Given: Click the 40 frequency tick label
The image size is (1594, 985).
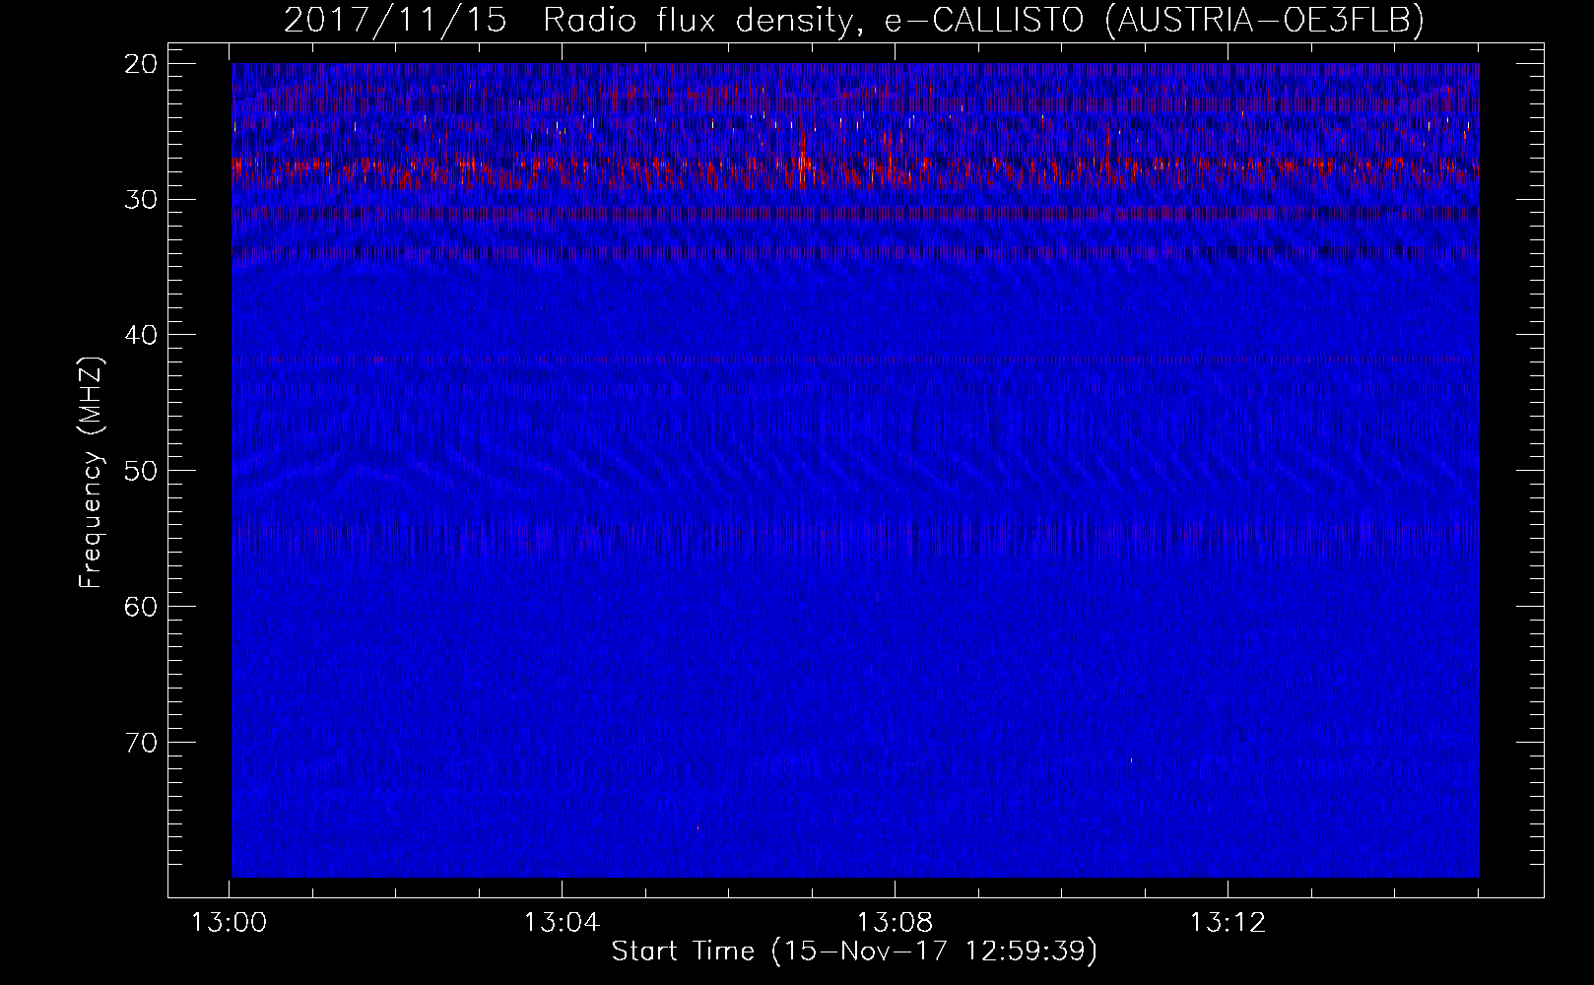Looking at the screenshot, I should [x=142, y=335].
